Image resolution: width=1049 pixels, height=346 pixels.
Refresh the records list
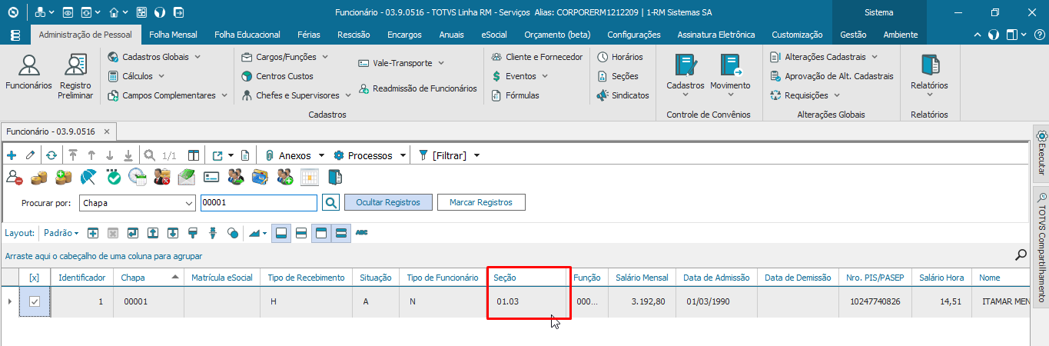click(x=51, y=155)
